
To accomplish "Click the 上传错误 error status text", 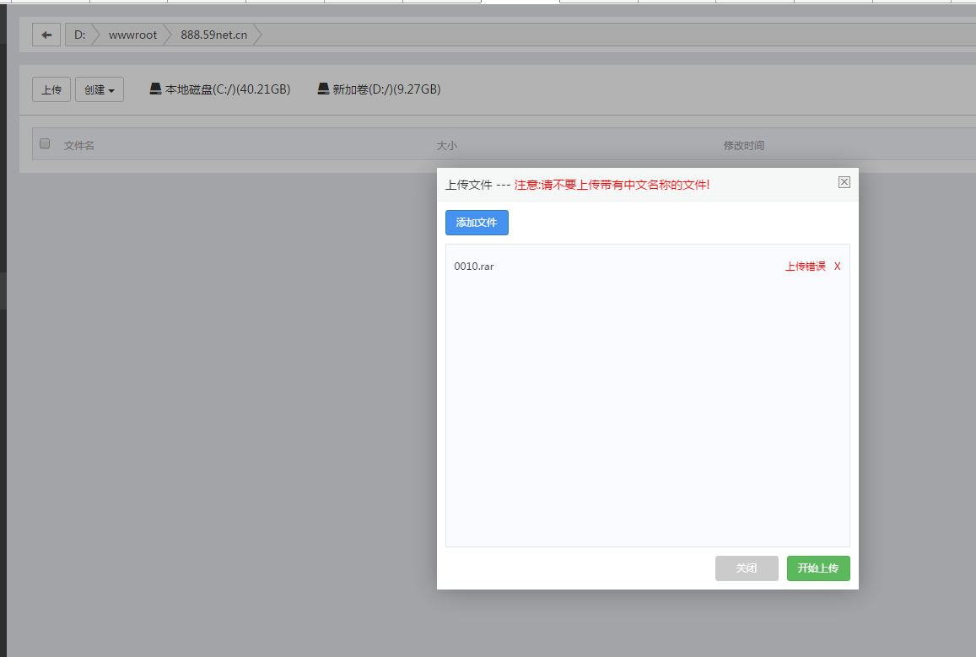I will (x=806, y=267).
